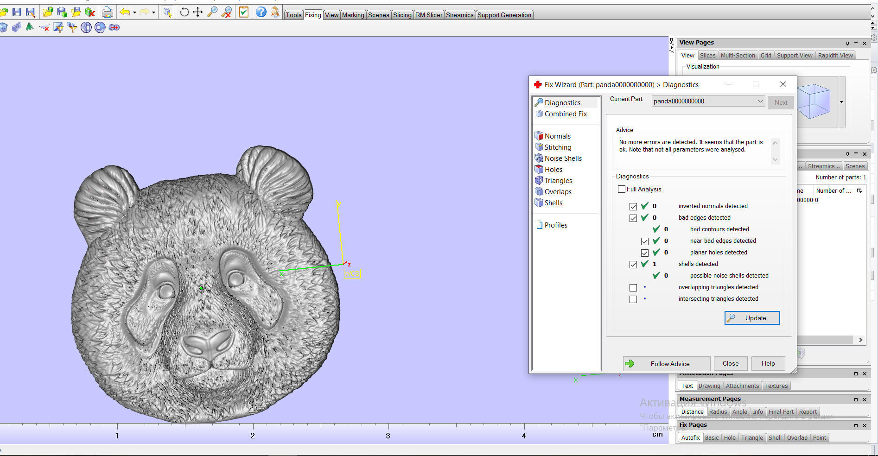Click the support person headset icon

click(x=275, y=12)
